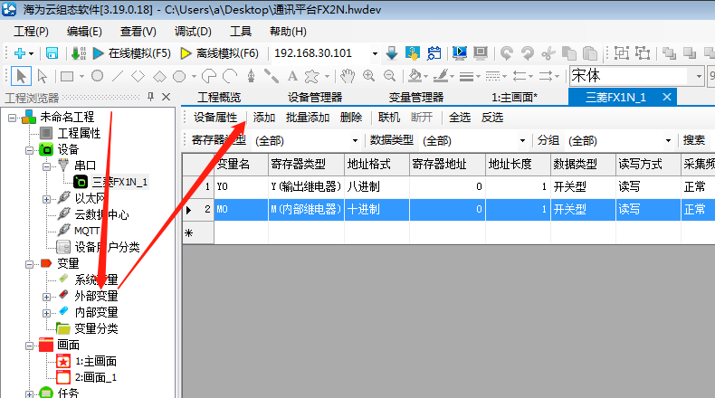Screen dimensions: 715x398
Task: Expand the 以太网 tree node
Action: (46, 199)
